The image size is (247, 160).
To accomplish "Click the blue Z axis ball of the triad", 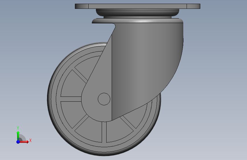I will pos(18,142).
